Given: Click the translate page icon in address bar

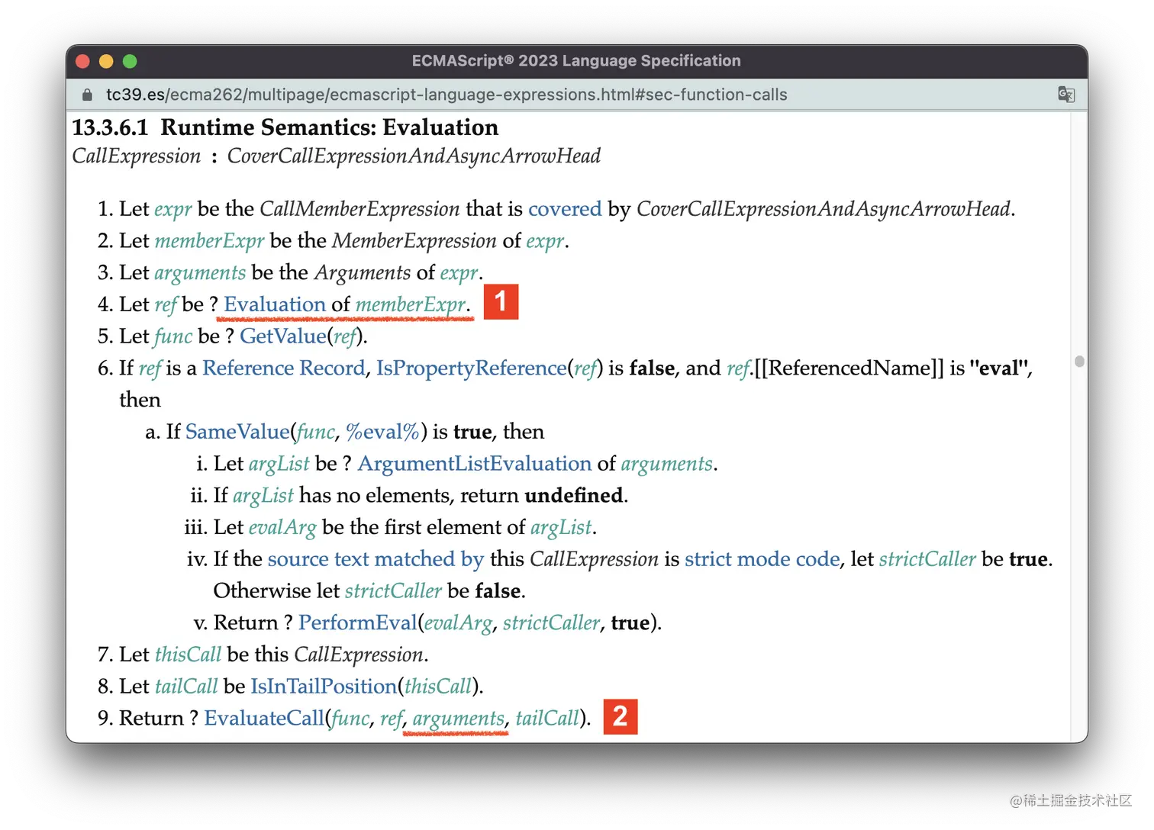Looking at the screenshot, I should point(1066,95).
